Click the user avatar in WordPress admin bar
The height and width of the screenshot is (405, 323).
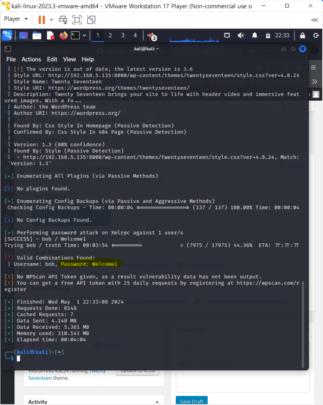click(x=316, y=94)
